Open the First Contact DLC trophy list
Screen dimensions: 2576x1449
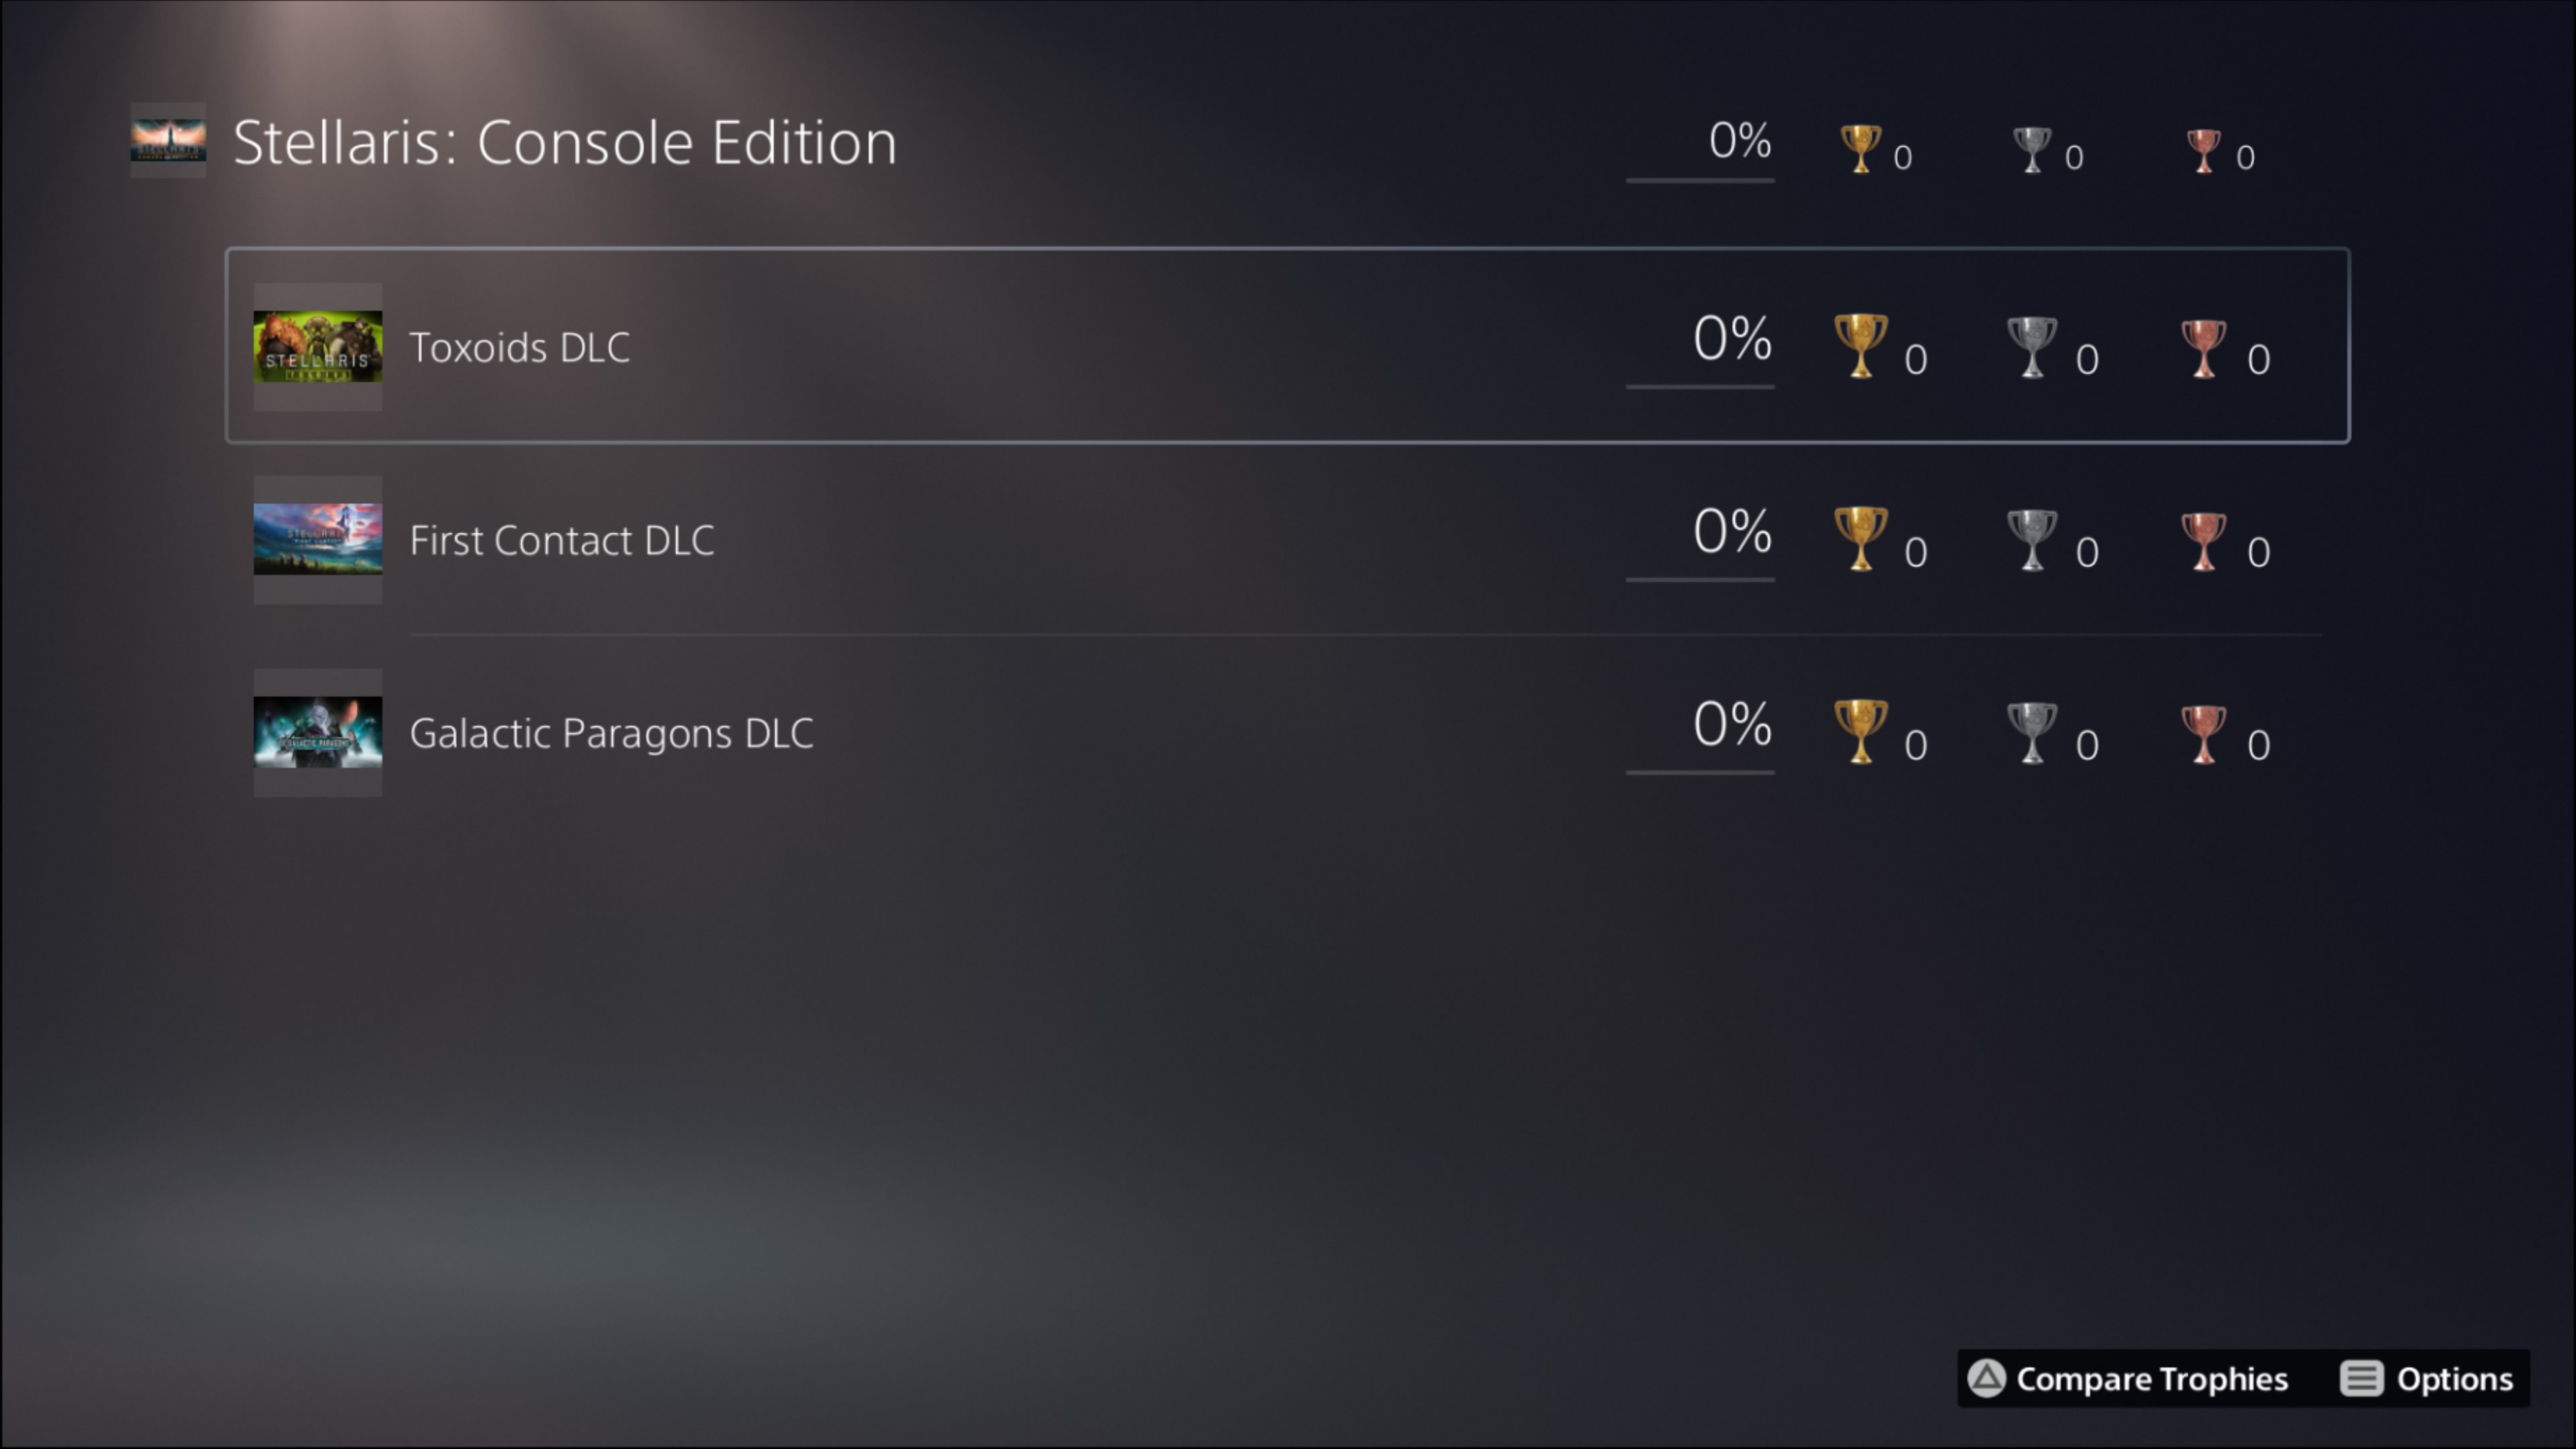pyautogui.click(x=1288, y=539)
